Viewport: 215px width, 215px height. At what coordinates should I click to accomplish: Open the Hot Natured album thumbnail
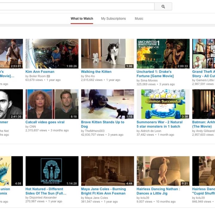52,171
